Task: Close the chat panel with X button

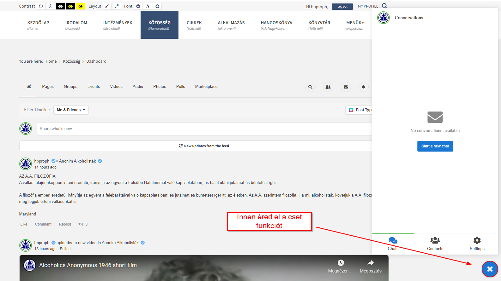Action: (x=490, y=269)
